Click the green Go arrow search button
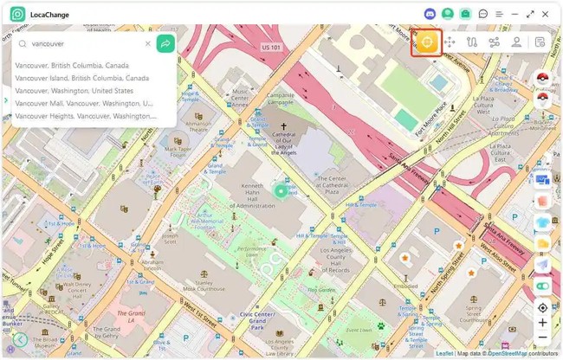This screenshot has width=563, height=360. (x=165, y=44)
